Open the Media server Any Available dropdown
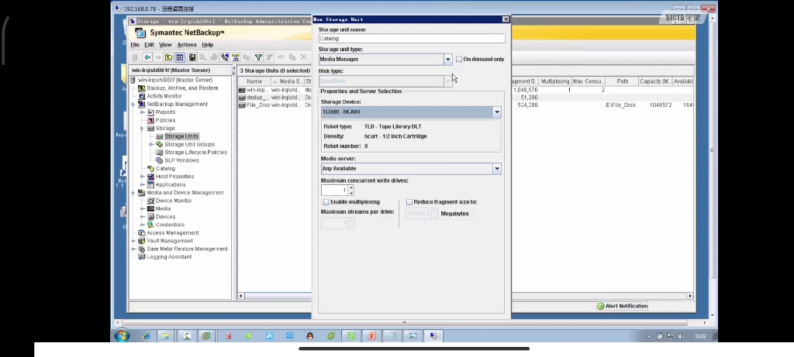 [497, 169]
